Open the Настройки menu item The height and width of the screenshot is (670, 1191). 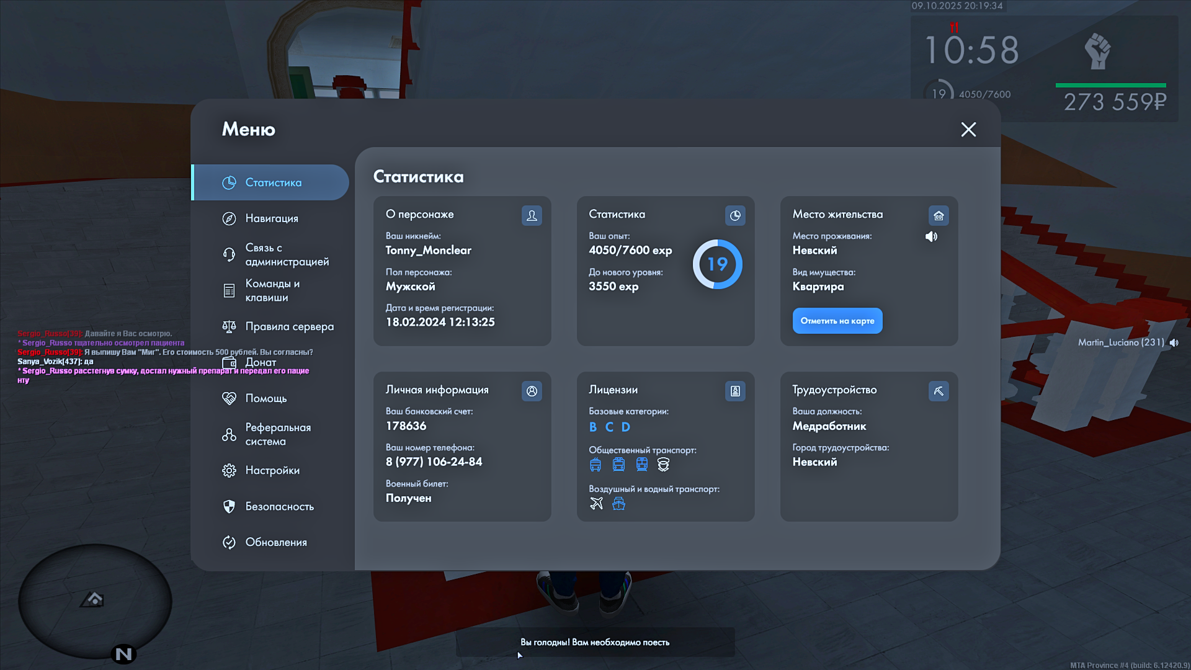coord(272,470)
